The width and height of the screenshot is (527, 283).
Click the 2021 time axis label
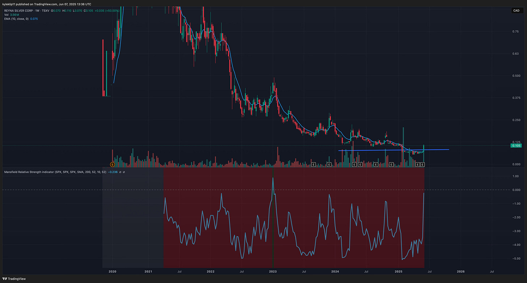[x=148, y=271]
